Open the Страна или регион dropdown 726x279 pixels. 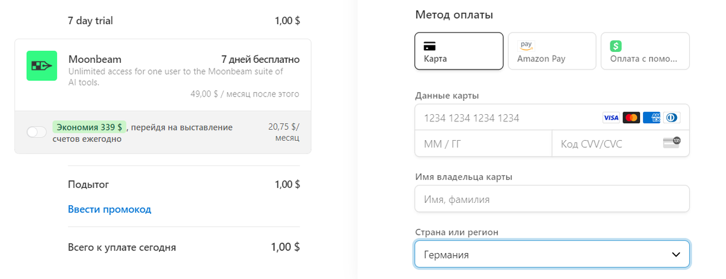click(552, 254)
